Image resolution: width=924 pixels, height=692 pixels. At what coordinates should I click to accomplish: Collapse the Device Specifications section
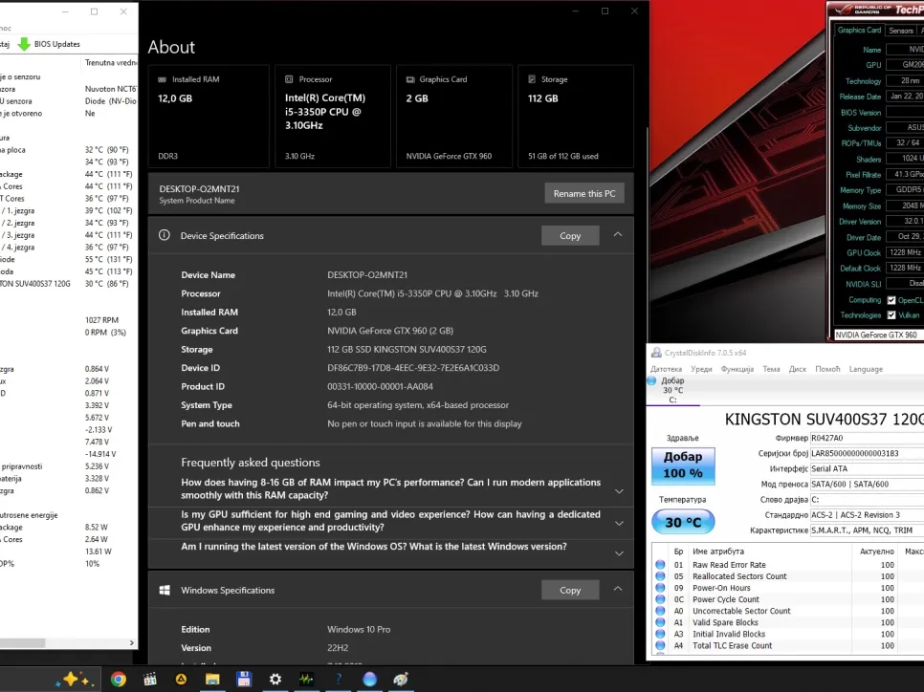pyautogui.click(x=618, y=235)
